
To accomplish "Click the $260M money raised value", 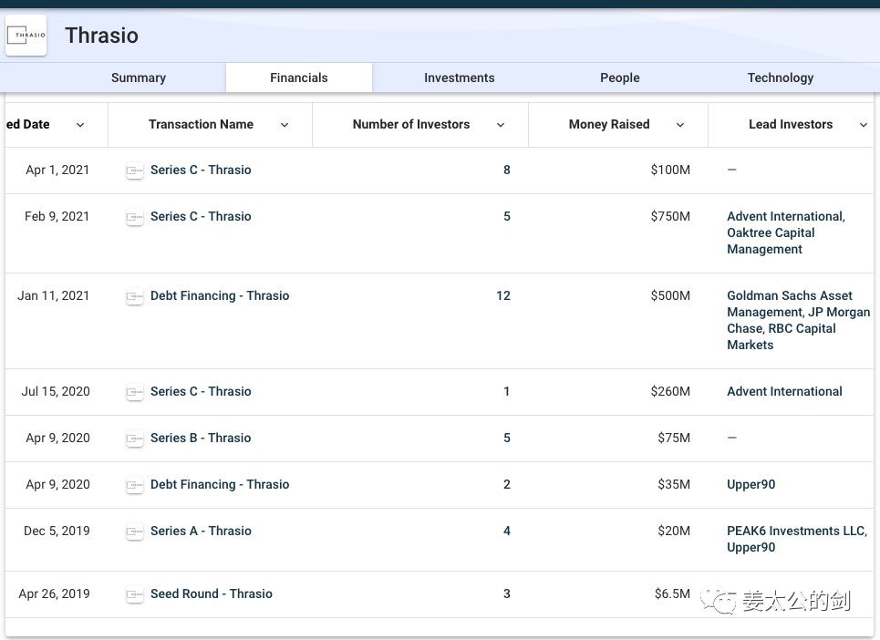I will (670, 391).
